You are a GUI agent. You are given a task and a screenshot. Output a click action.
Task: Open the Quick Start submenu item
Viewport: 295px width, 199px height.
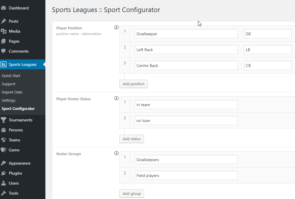tap(11, 76)
